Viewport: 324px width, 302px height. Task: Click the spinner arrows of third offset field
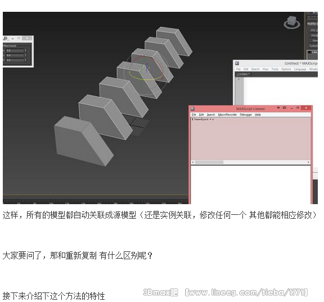click(x=26, y=60)
